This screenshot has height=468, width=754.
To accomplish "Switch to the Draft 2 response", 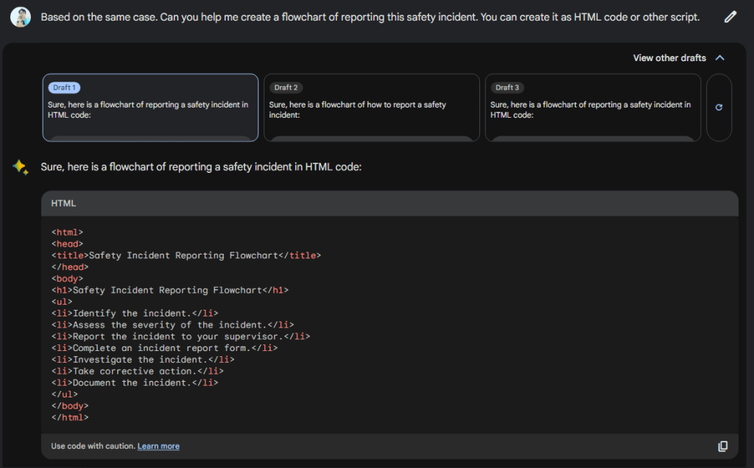I will coord(371,107).
